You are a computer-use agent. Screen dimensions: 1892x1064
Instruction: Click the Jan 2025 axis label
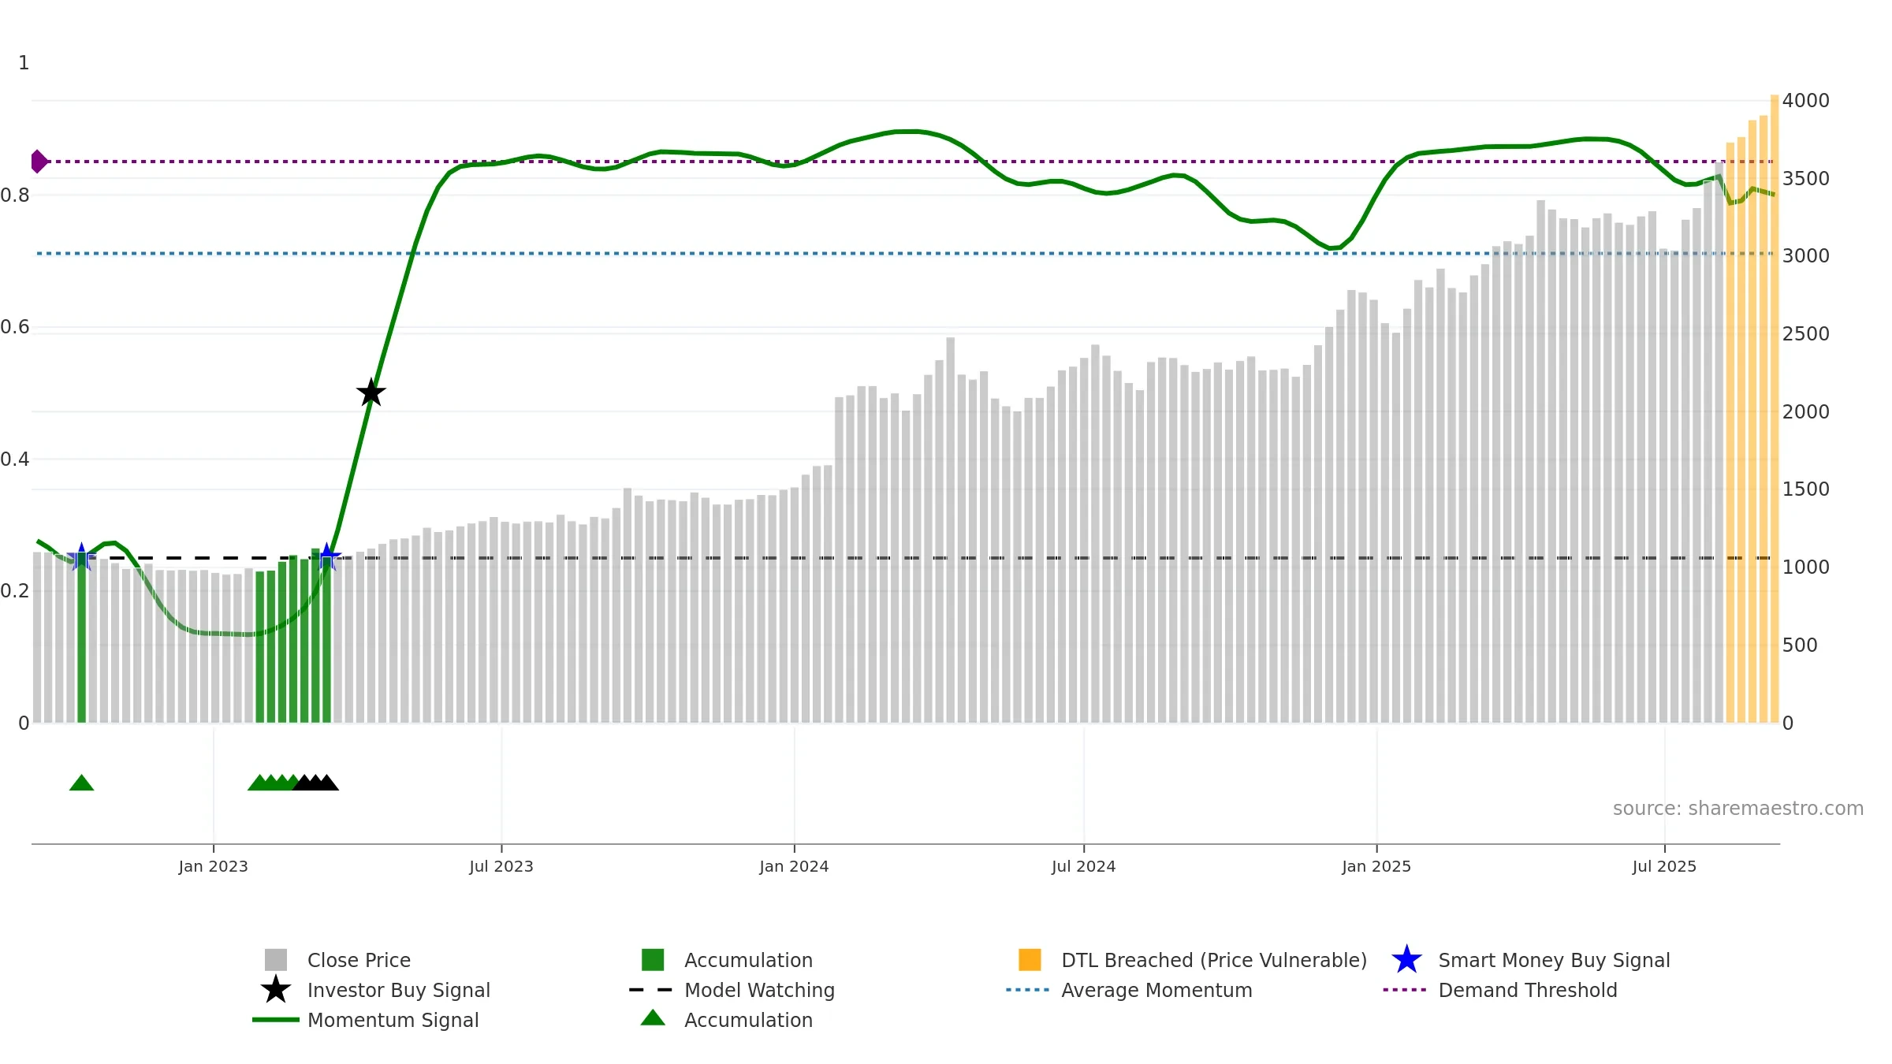pos(1376,866)
